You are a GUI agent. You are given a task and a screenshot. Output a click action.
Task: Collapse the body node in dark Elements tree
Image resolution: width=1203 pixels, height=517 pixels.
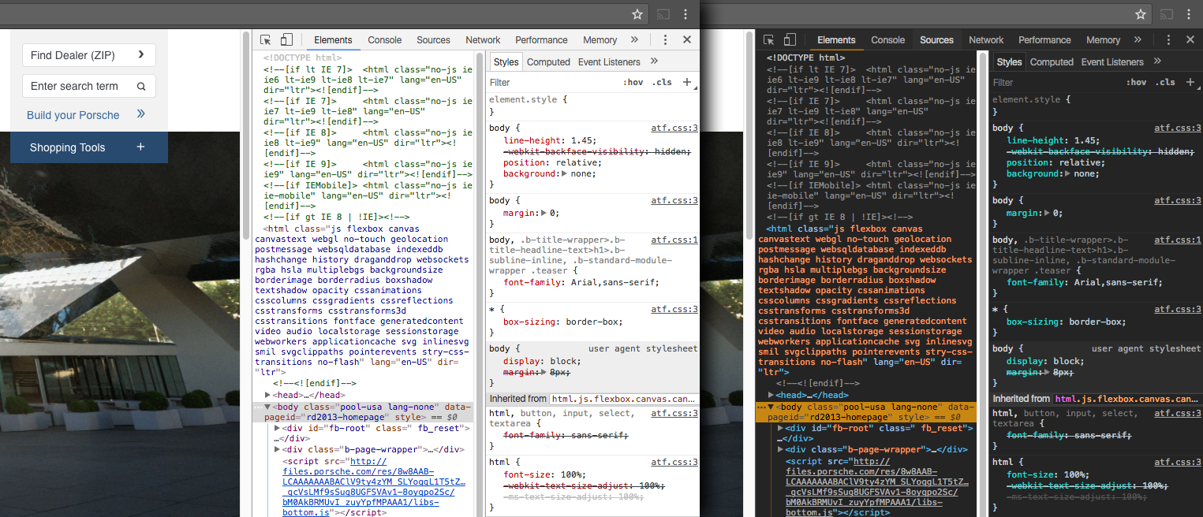coord(771,406)
